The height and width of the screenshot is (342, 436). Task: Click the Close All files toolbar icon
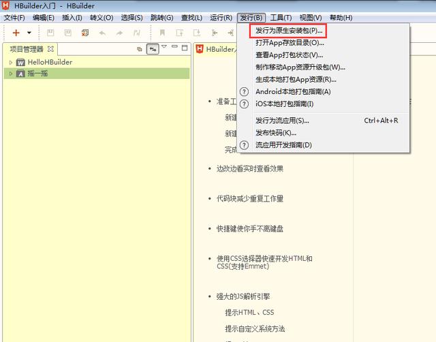85,33
